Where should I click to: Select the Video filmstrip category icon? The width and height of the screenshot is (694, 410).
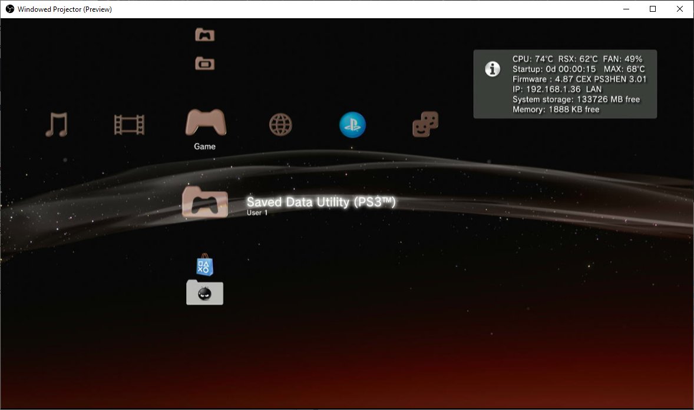(129, 125)
